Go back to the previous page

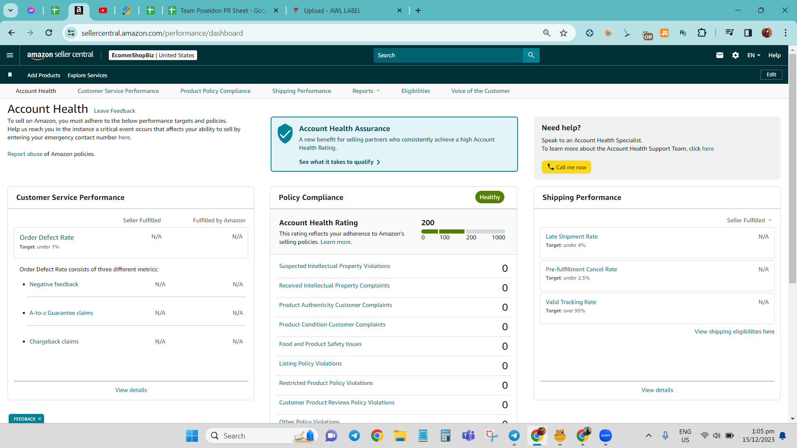[12, 33]
